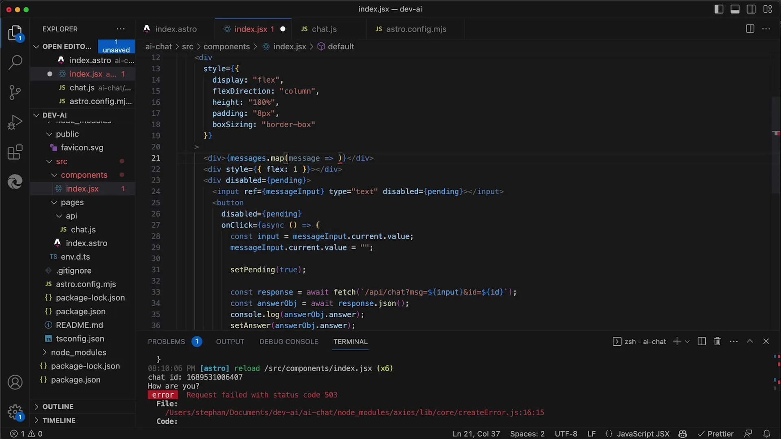Click the editor minimap scrollbar

click(776, 145)
